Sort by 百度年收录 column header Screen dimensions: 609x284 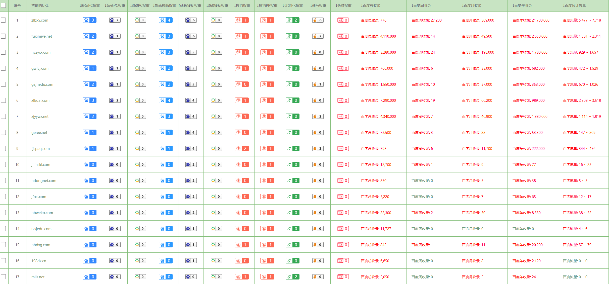point(522,6)
